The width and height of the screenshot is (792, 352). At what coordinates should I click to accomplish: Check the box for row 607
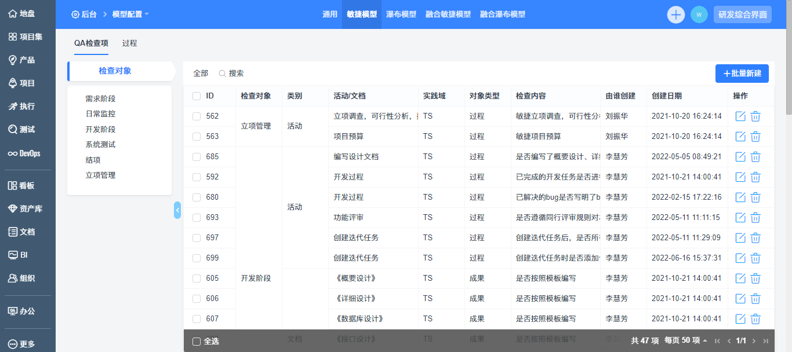pos(197,319)
